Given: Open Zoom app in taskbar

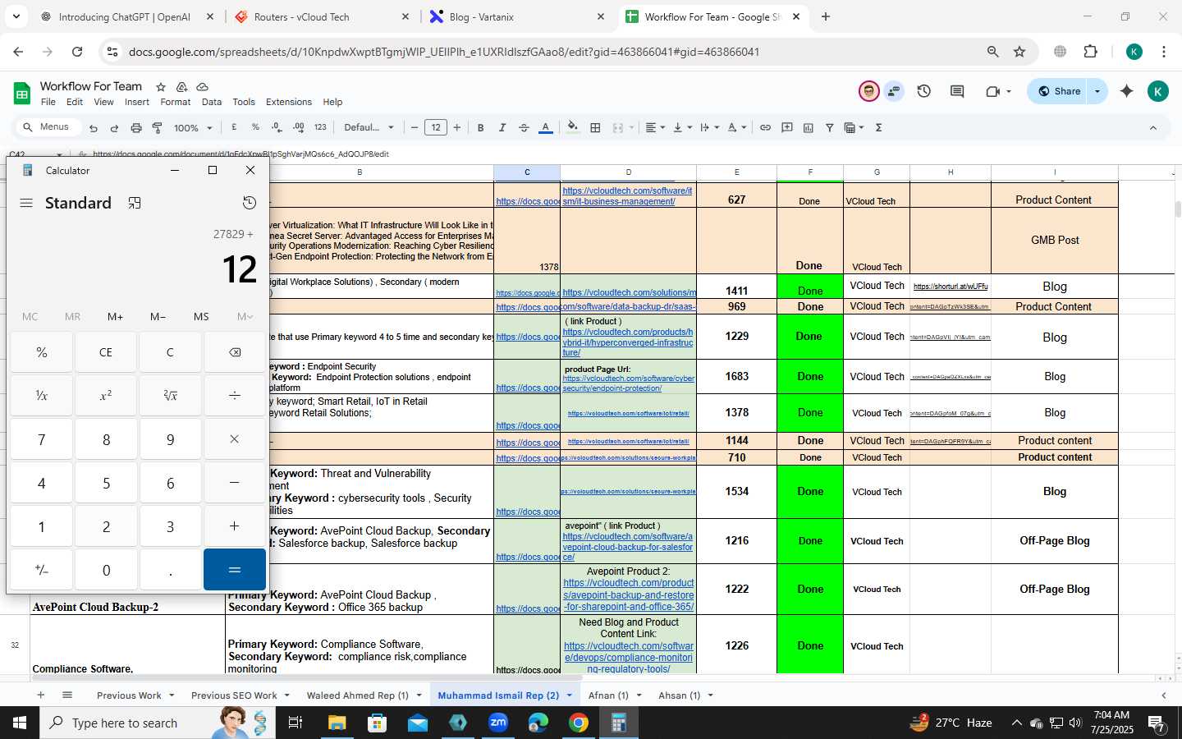Looking at the screenshot, I should point(498,723).
